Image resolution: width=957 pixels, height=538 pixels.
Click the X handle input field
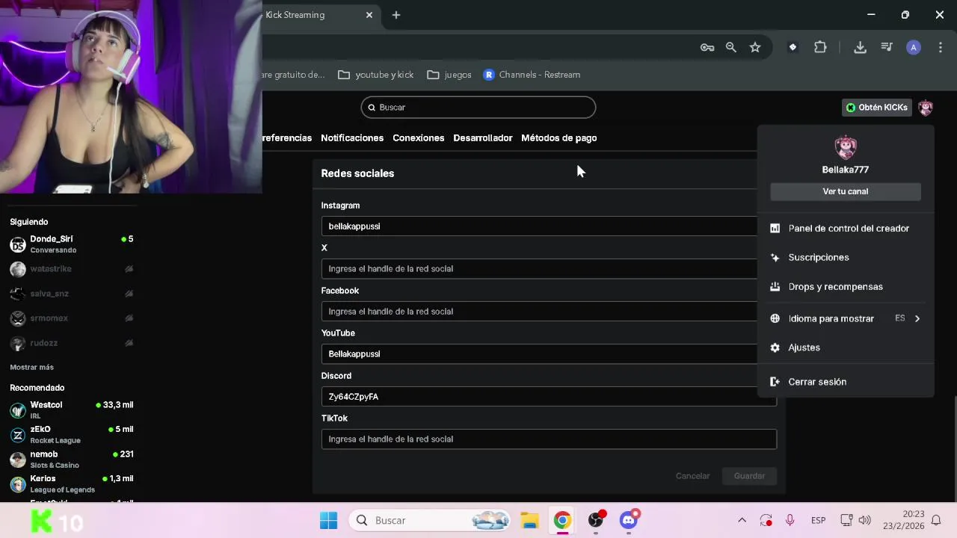[x=539, y=269]
